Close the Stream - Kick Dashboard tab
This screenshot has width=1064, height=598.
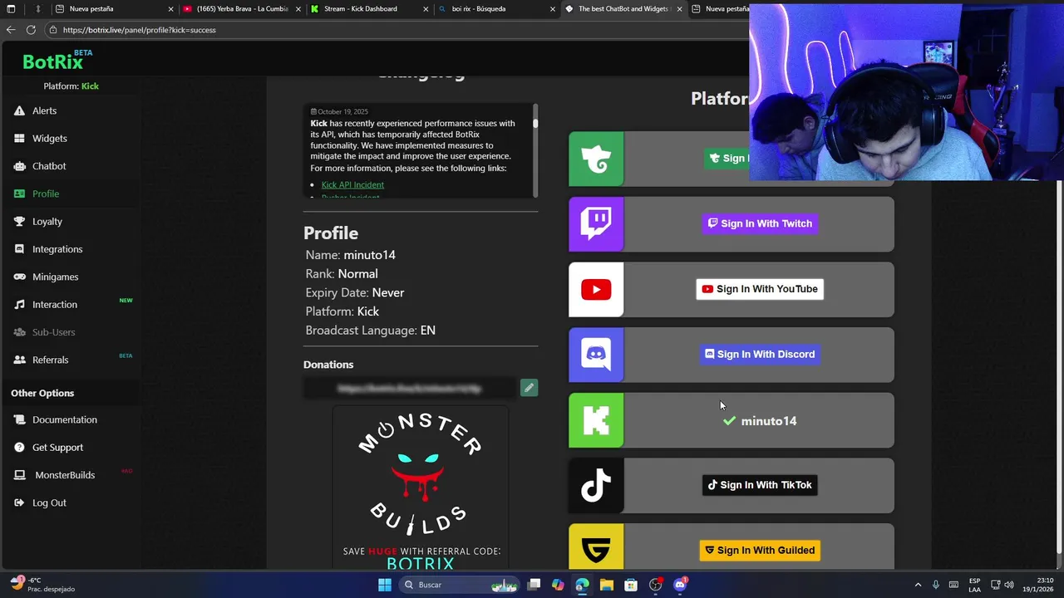426,9
